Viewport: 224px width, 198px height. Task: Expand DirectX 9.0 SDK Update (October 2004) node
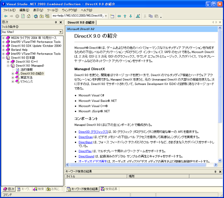tap(3, 46)
